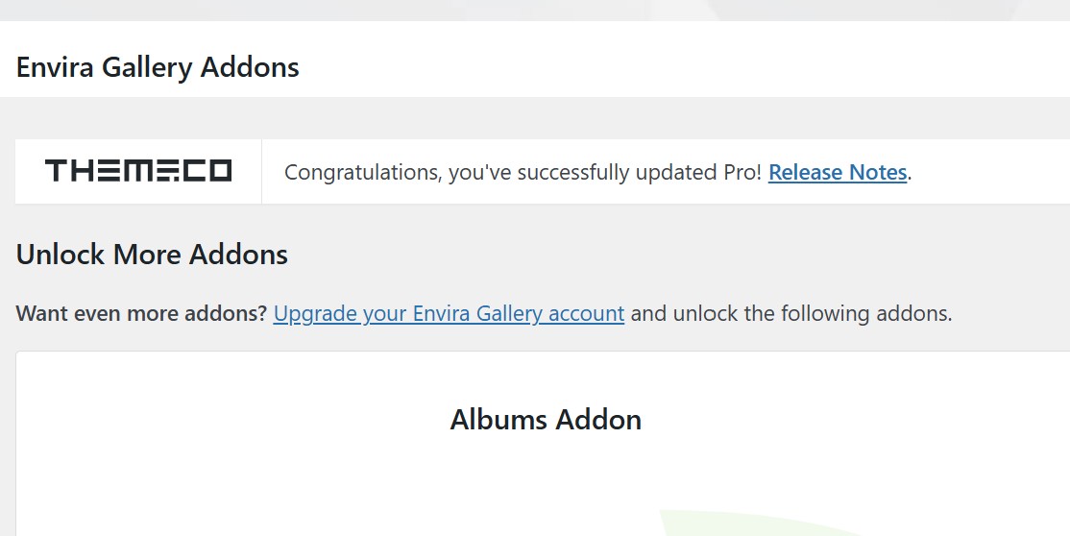This screenshot has height=536, width=1070.
Task: Click the word 'Albums' in the card heading
Action: click(499, 420)
